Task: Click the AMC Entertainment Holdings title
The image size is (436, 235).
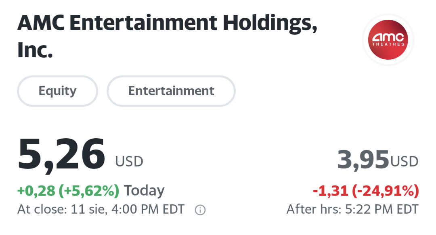Action: (x=167, y=25)
